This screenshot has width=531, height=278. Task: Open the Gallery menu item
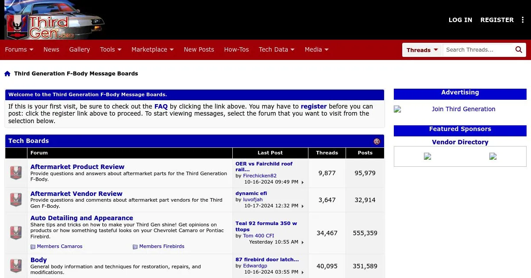coord(80,50)
